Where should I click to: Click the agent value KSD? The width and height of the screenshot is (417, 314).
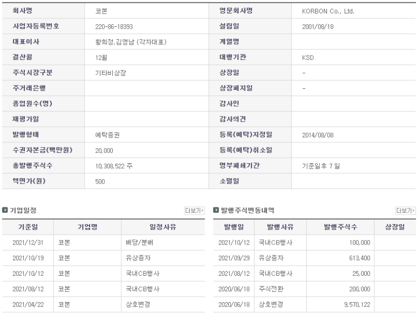tap(307, 58)
